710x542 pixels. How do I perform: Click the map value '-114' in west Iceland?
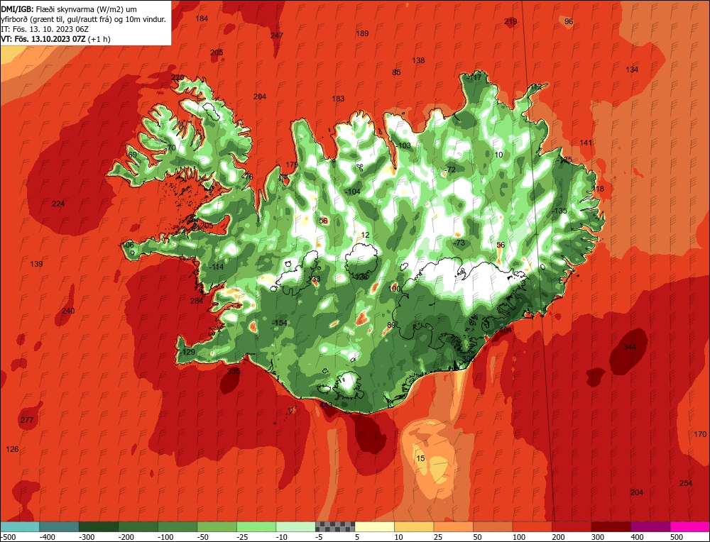217,267
